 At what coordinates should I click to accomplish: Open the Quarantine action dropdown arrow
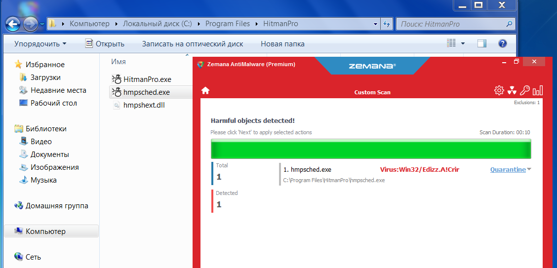click(x=528, y=169)
